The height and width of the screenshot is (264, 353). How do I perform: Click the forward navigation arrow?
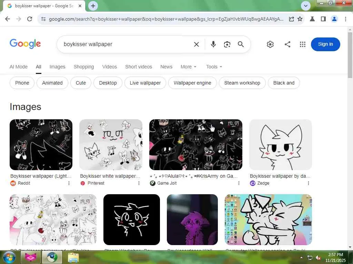19,19
